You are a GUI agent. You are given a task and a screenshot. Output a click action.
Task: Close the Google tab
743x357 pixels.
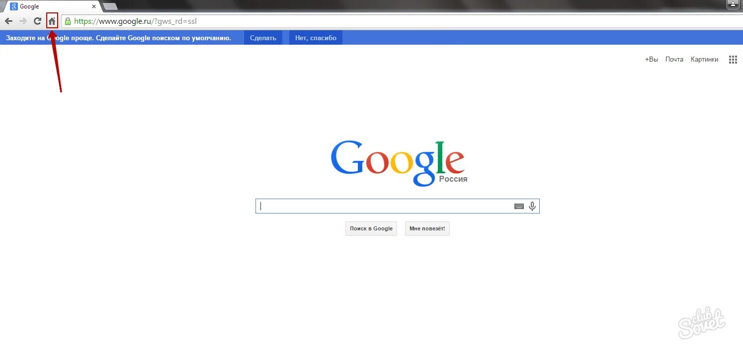tap(94, 6)
